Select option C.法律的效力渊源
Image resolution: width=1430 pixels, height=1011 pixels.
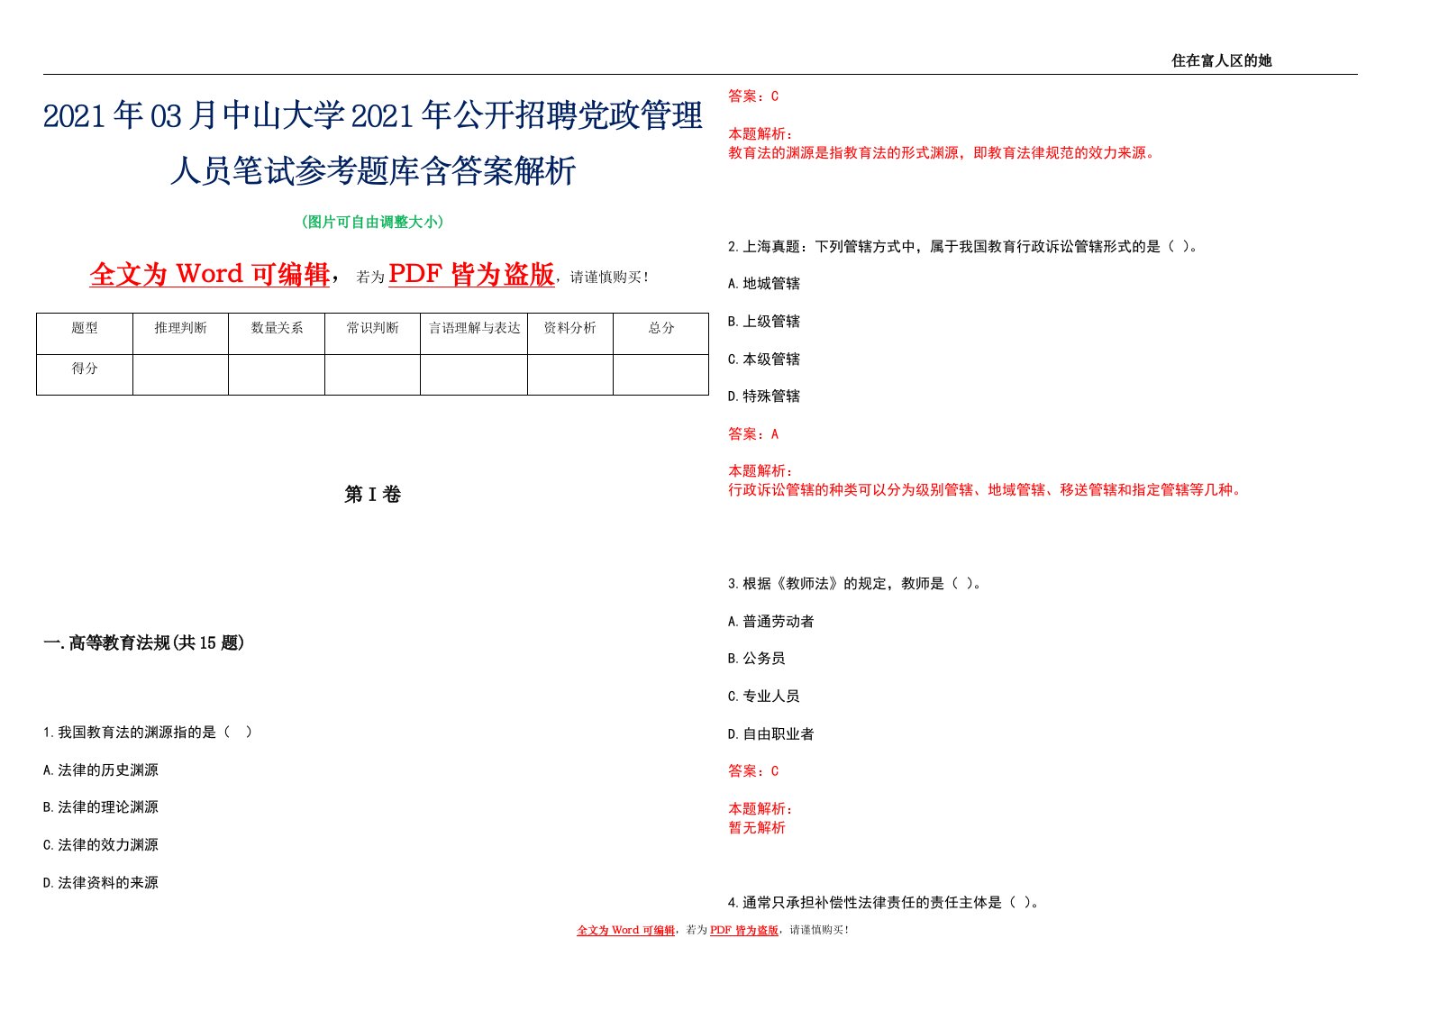[101, 845]
